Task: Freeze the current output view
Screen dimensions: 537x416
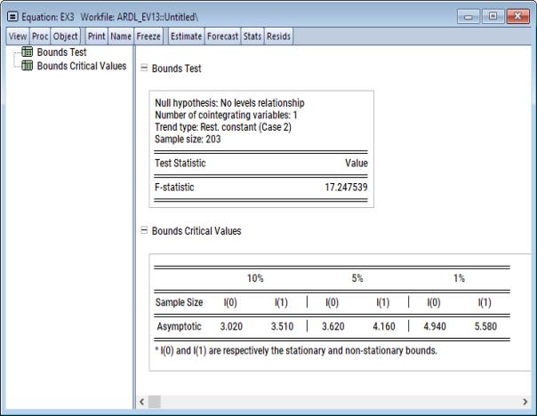Action: [x=148, y=36]
